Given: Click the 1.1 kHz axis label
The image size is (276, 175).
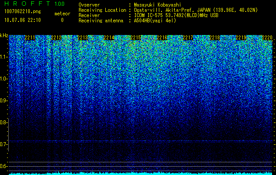Looking at the screenshot, I should pos(4,57).
